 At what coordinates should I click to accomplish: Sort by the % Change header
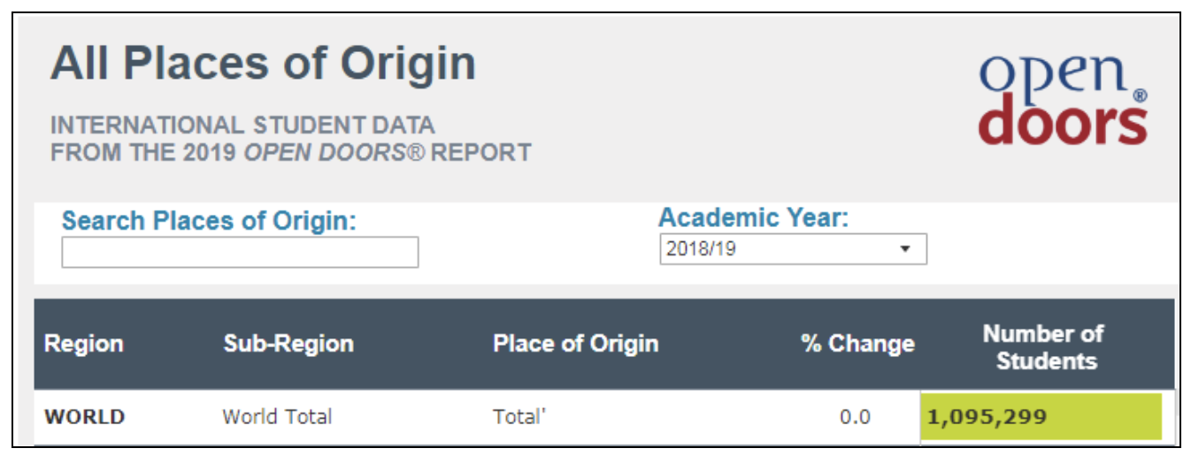(857, 344)
